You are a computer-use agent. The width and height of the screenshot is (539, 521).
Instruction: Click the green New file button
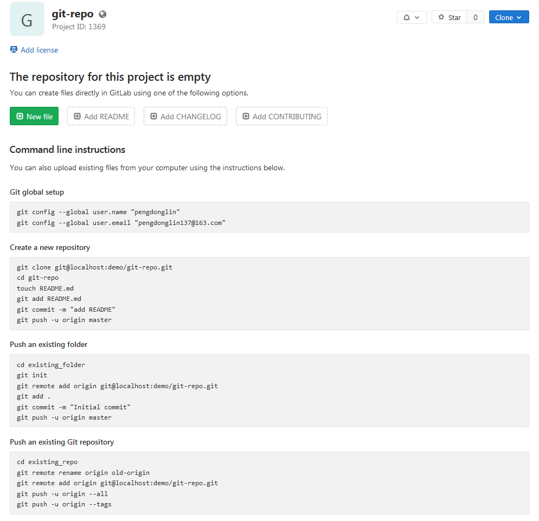pyautogui.click(x=34, y=116)
